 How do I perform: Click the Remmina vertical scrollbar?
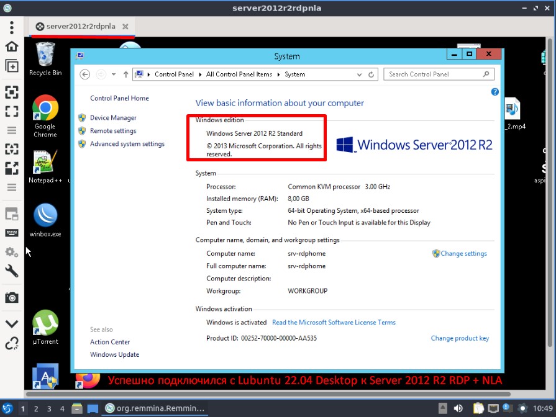click(x=550, y=193)
